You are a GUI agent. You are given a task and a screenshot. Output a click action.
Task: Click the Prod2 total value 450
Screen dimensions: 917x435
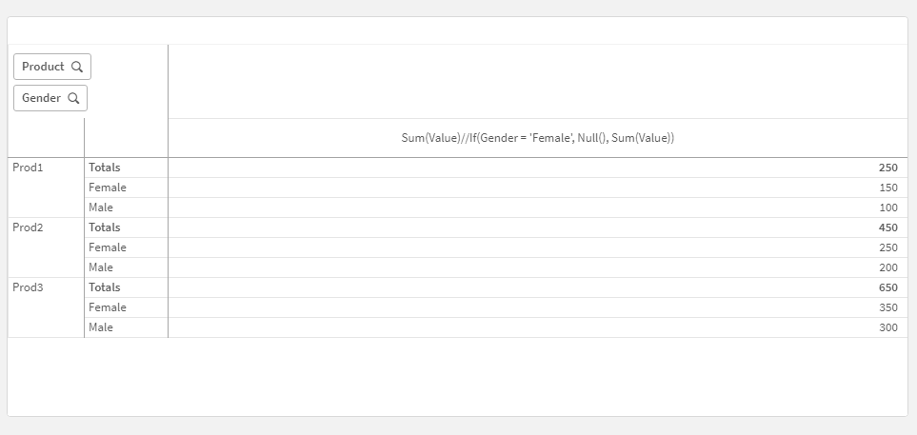coord(888,227)
